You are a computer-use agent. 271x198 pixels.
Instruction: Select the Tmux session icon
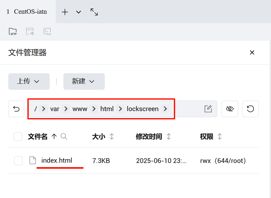click(47, 31)
